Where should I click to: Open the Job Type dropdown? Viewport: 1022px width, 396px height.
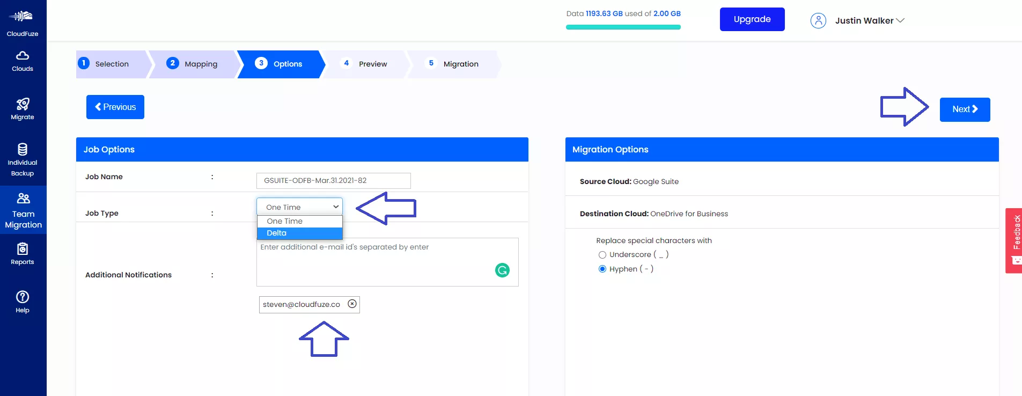[x=299, y=207]
